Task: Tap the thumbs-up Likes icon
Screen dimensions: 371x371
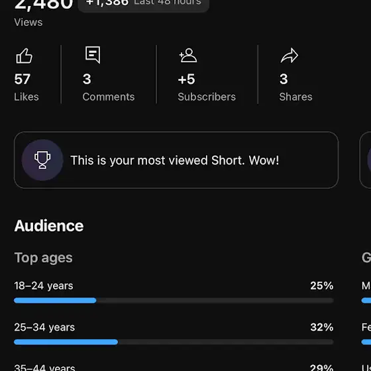Action: (24, 56)
